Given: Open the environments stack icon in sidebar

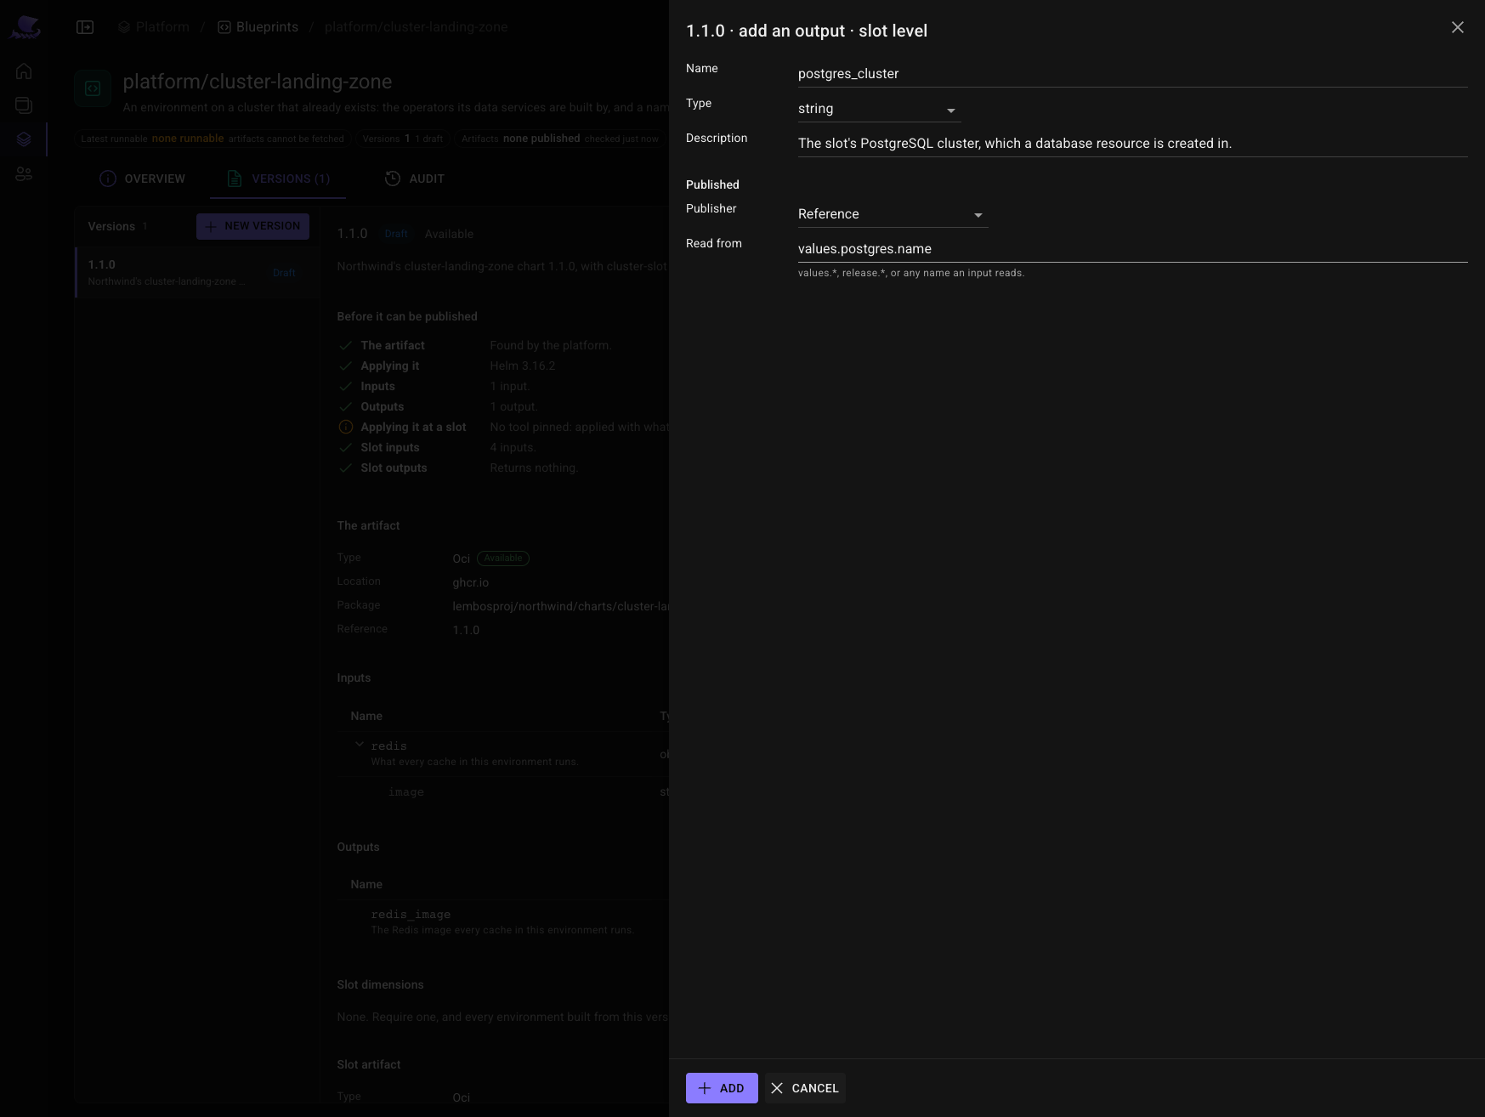Looking at the screenshot, I should (24, 105).
